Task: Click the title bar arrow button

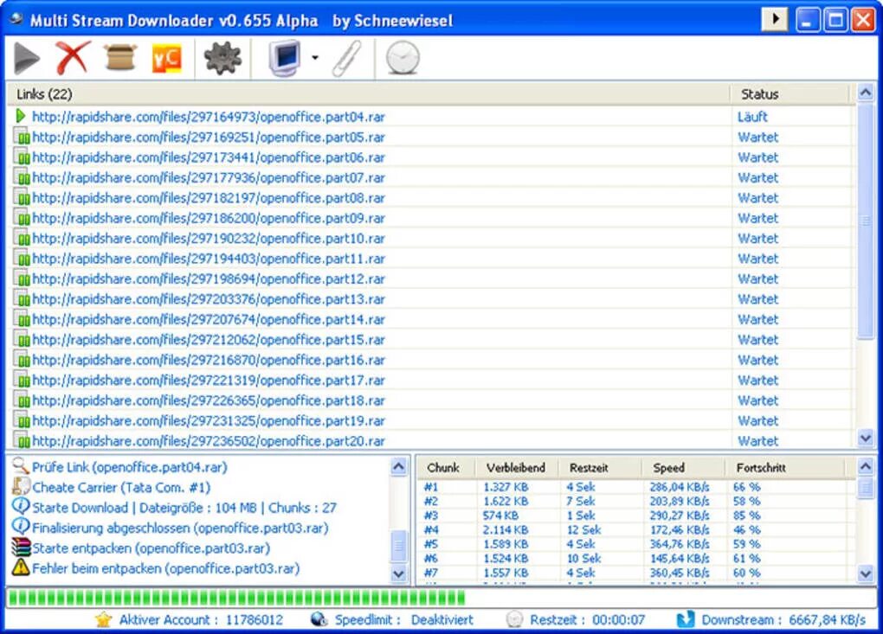Action: pyautogui.click(x=775, y=20)
